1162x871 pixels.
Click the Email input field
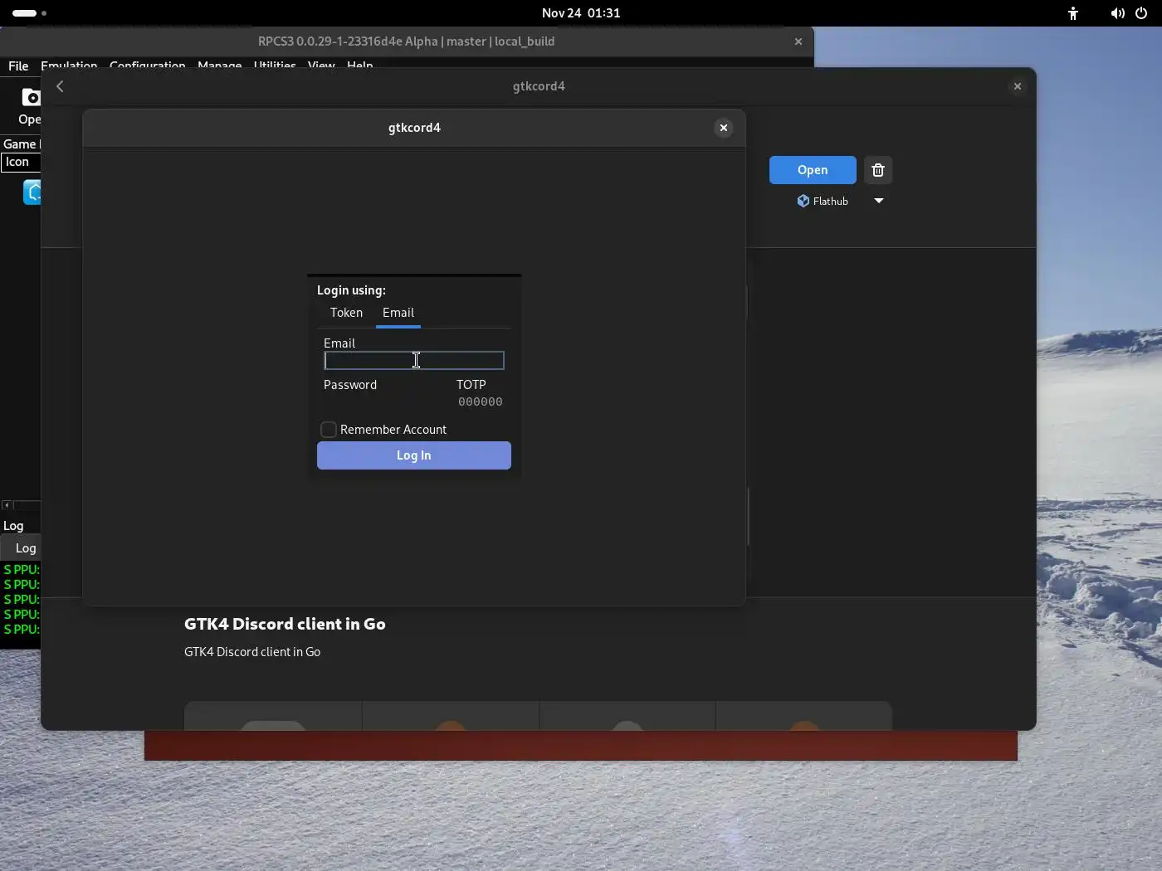click(414, 360)
